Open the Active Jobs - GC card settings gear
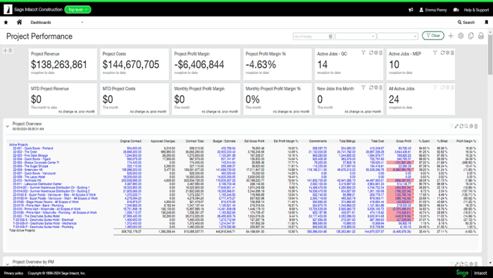Viewport: 493px width, 278px height. pos(376,53)
